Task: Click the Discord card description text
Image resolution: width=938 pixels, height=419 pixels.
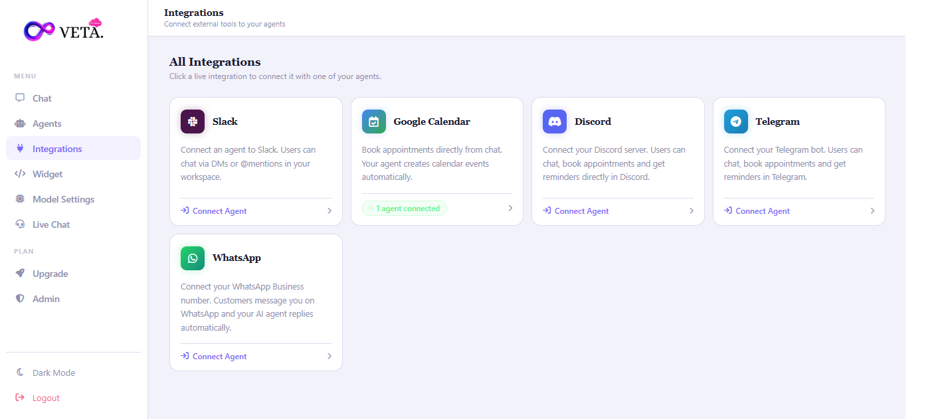Action: 614,163
